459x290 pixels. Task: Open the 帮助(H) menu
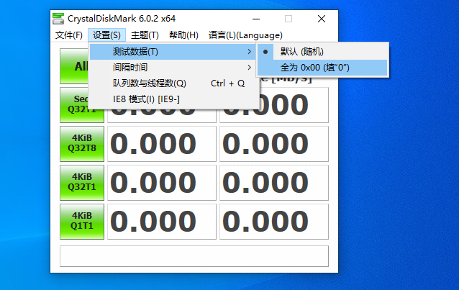tap(183, 35)
